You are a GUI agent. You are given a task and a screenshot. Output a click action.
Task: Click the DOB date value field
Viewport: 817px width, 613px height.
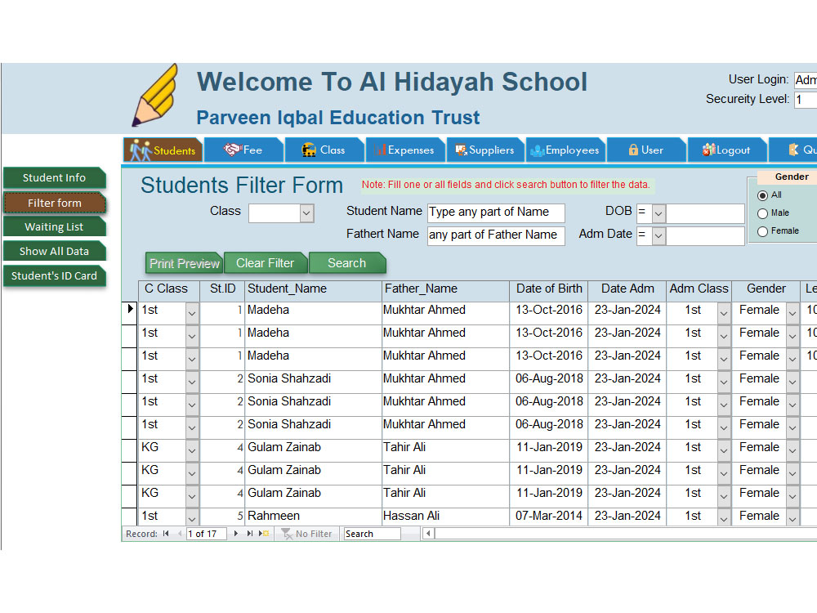click(705, 213)
